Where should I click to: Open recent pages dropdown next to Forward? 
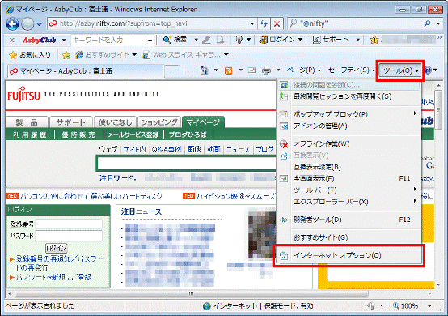[x=40, y=24]
